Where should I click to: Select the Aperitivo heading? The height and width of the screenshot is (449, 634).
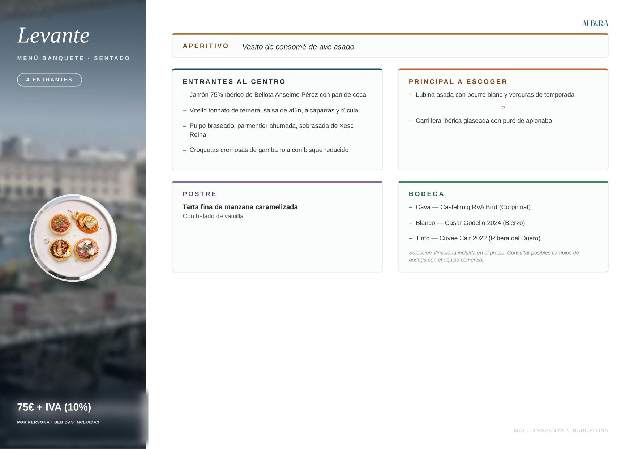[x=206, y=46]
